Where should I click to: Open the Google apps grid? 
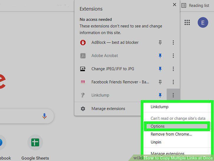(187, 22)
